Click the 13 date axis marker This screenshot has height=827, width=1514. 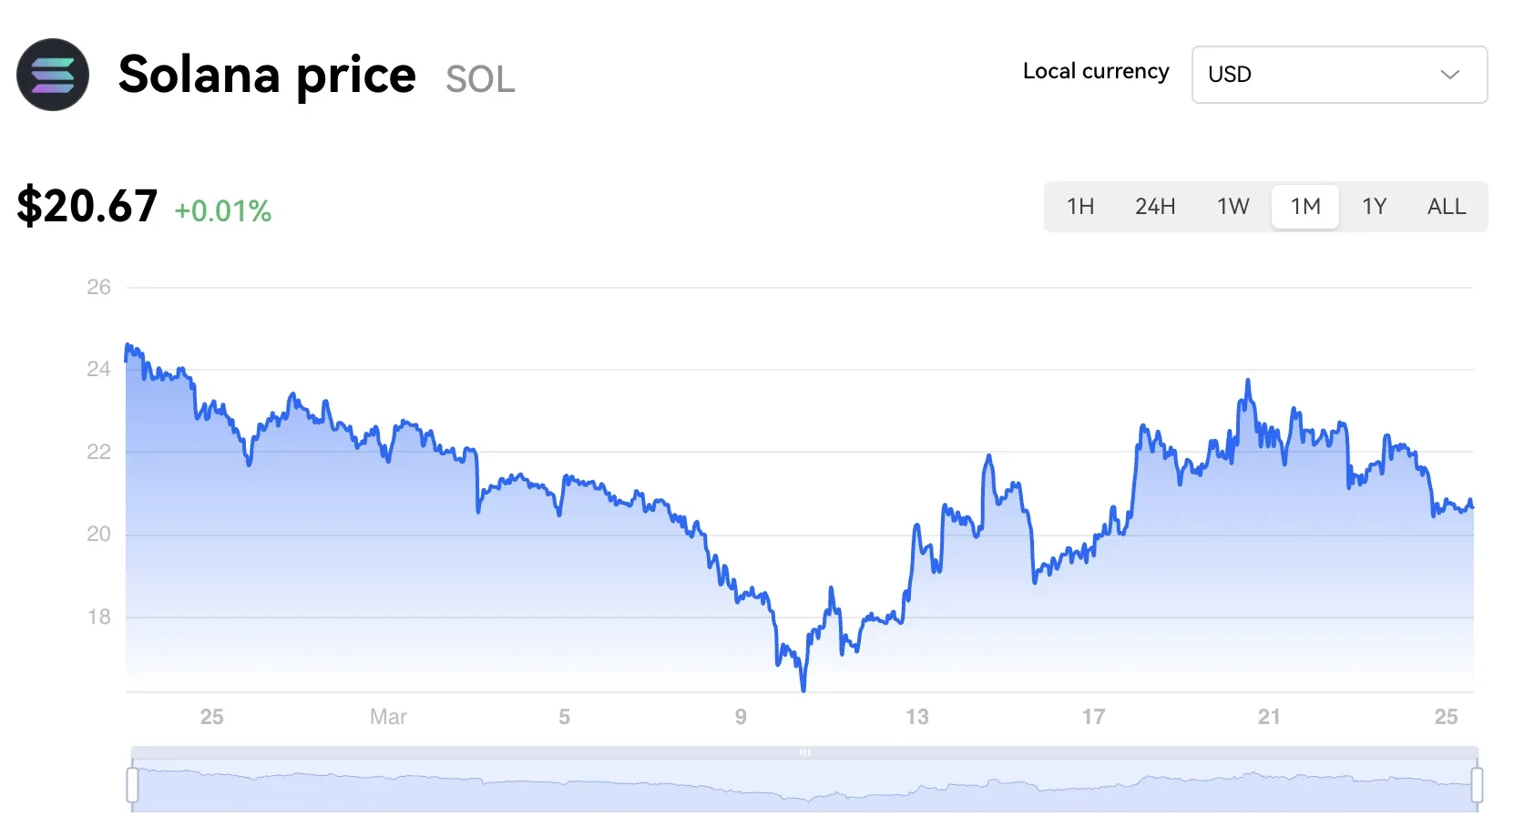tap(917, 717)
